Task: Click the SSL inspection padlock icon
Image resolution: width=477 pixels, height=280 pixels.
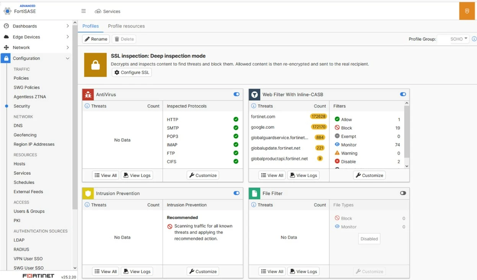Action: click(x=96, y=65)
